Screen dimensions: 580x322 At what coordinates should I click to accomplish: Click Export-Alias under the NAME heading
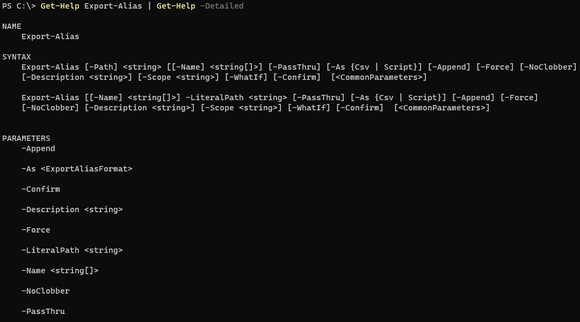(x=50, y=36)
